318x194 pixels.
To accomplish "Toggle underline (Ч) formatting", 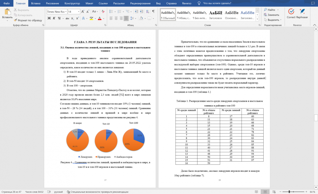I will (x=59, y=18).
